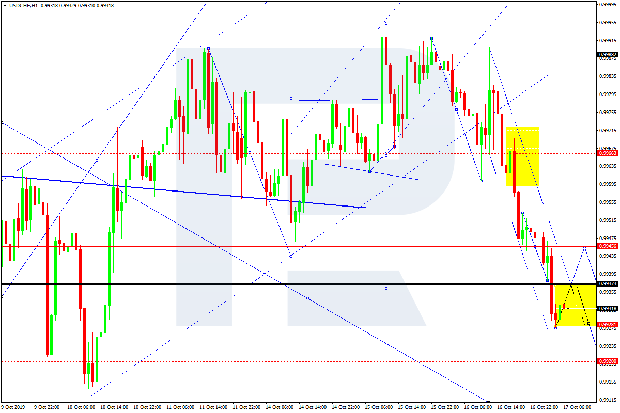
Task: Click the 11 Oct 14:00 time label
Action: (x=212, y=407)
